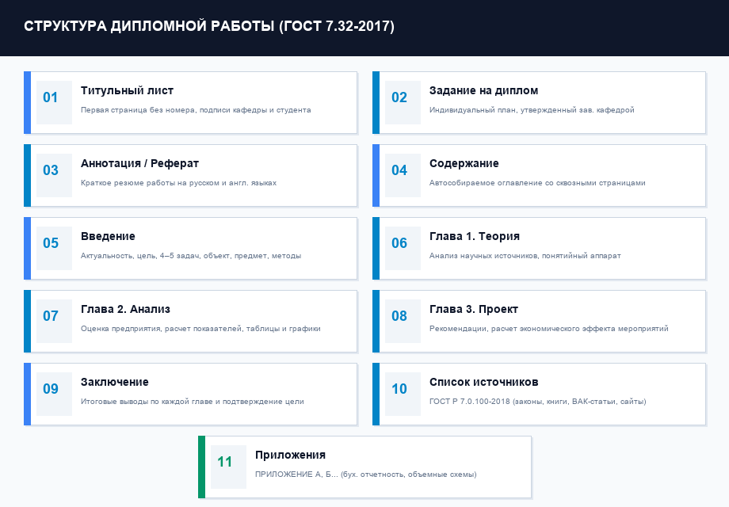Select the 'Введение' heading

108,237
